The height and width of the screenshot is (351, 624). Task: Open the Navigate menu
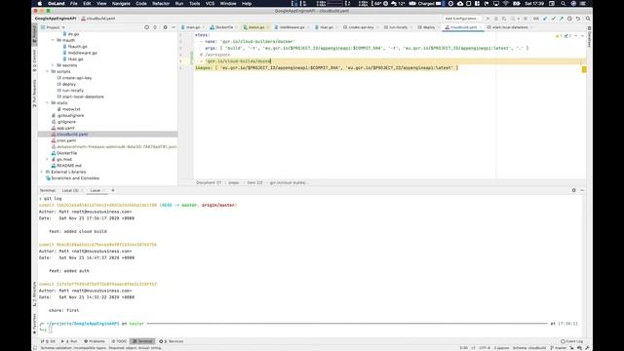pos(121,3)
